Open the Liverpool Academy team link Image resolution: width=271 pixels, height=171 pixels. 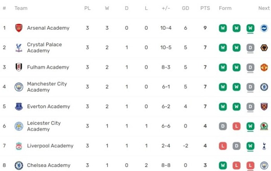click(50, 146)
